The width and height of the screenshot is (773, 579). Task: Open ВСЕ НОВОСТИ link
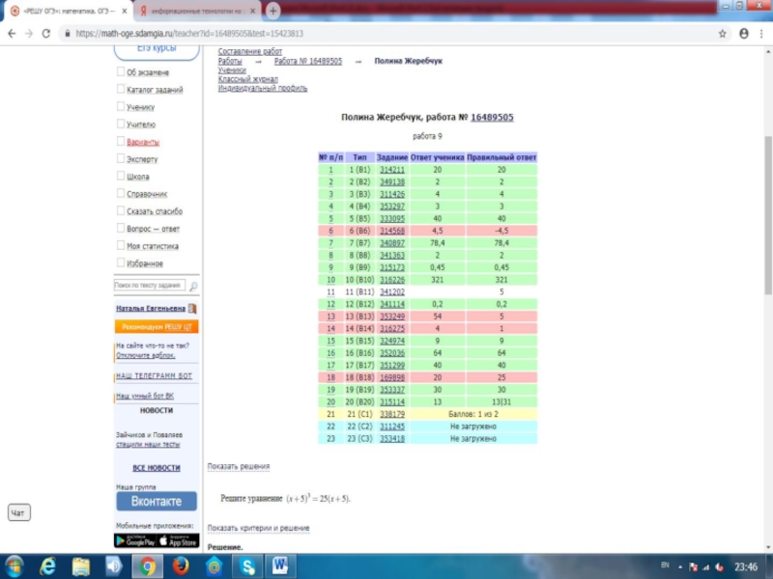point(157,468)
